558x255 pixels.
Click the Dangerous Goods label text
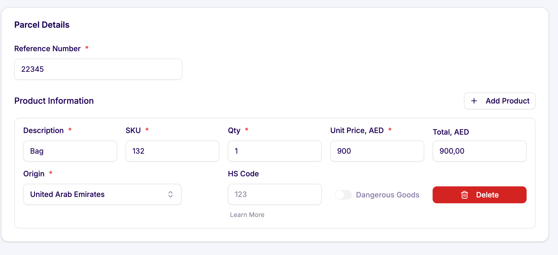[x=388, y=195]
